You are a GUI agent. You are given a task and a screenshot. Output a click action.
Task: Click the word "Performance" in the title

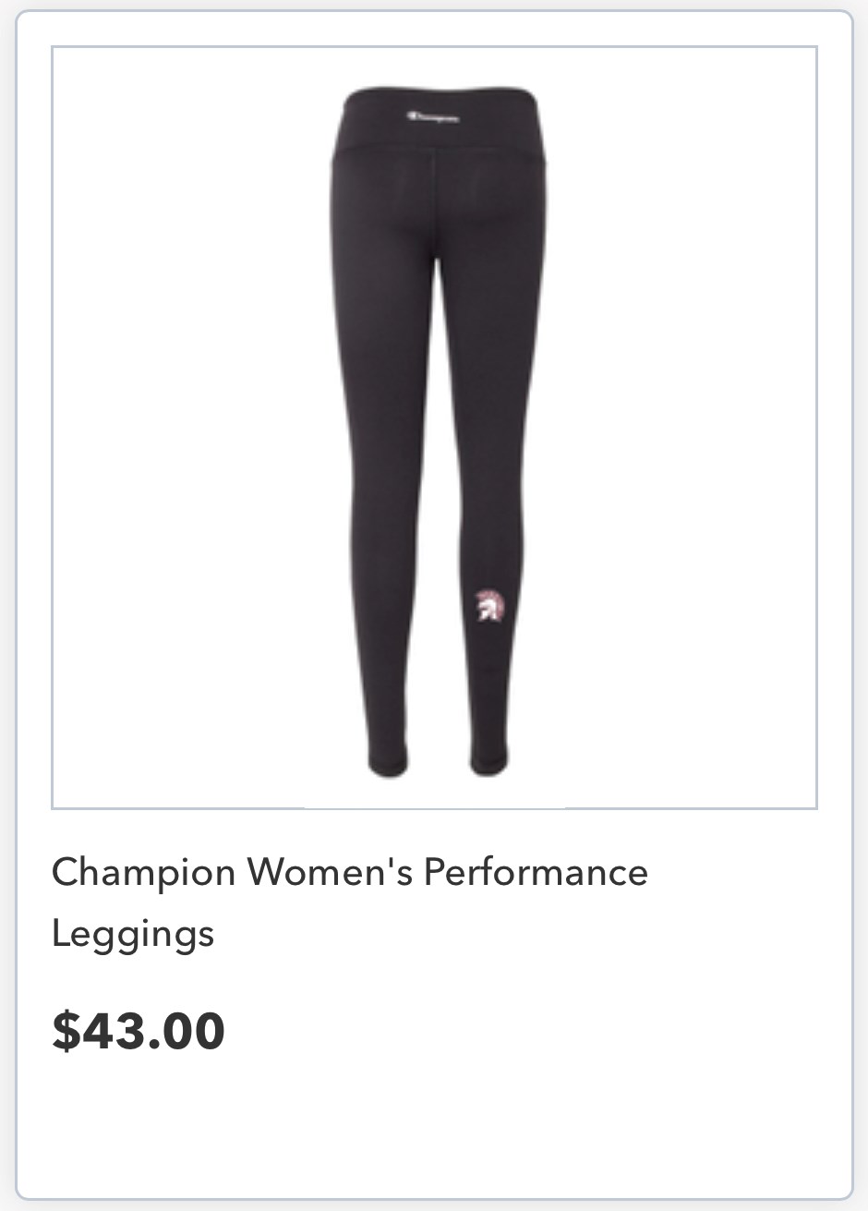click(536, 872)
